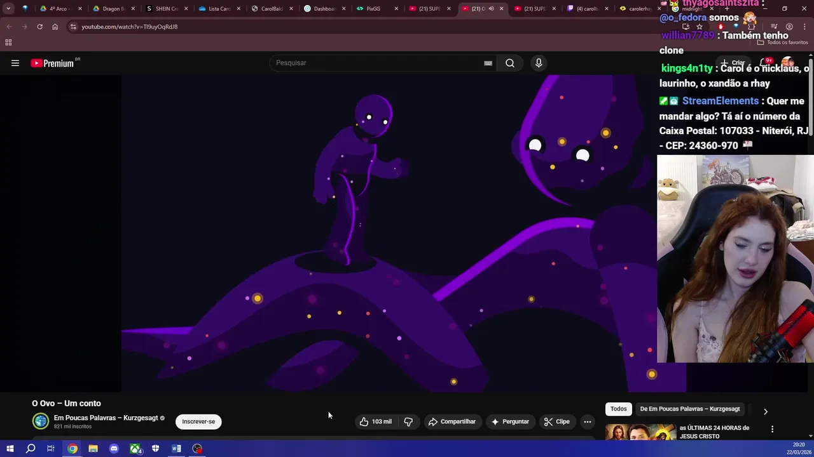Open the YouTube guide hamburger menu
The height and width of the screenshot is (457, 814).
tap(15, 63)
